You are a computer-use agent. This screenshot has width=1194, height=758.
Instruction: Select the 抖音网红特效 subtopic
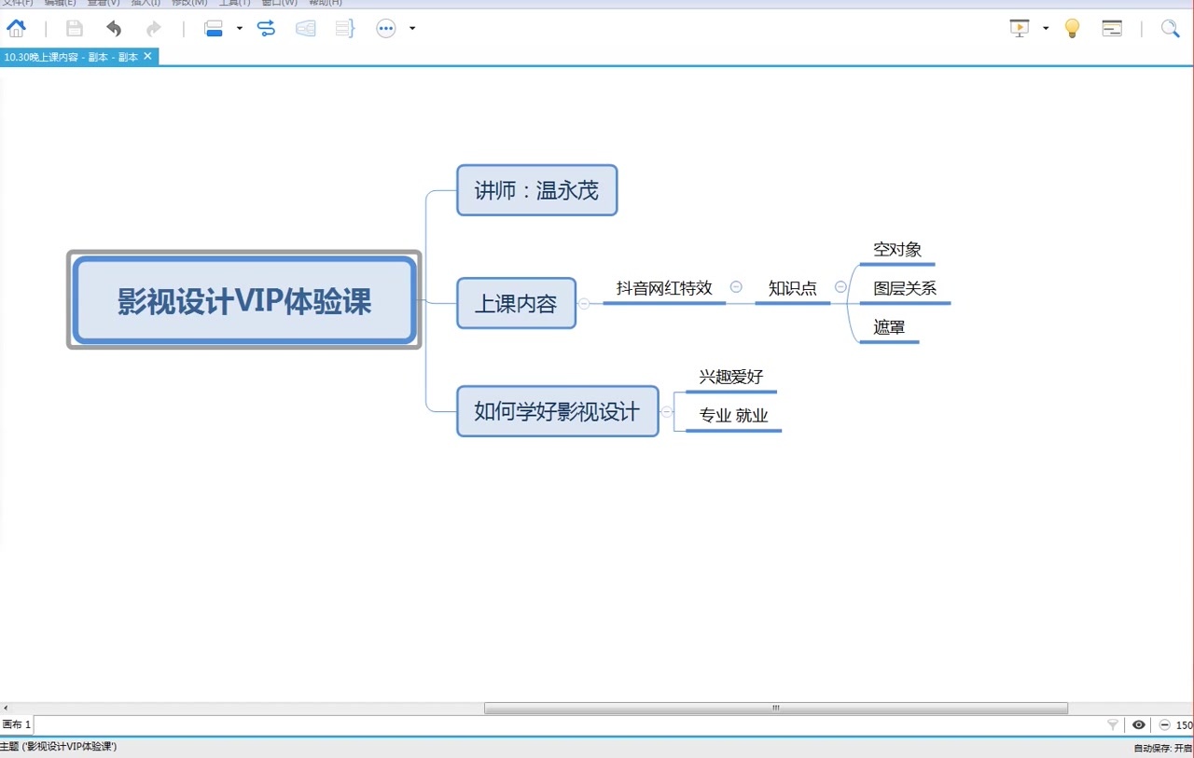tap(664, 288)
